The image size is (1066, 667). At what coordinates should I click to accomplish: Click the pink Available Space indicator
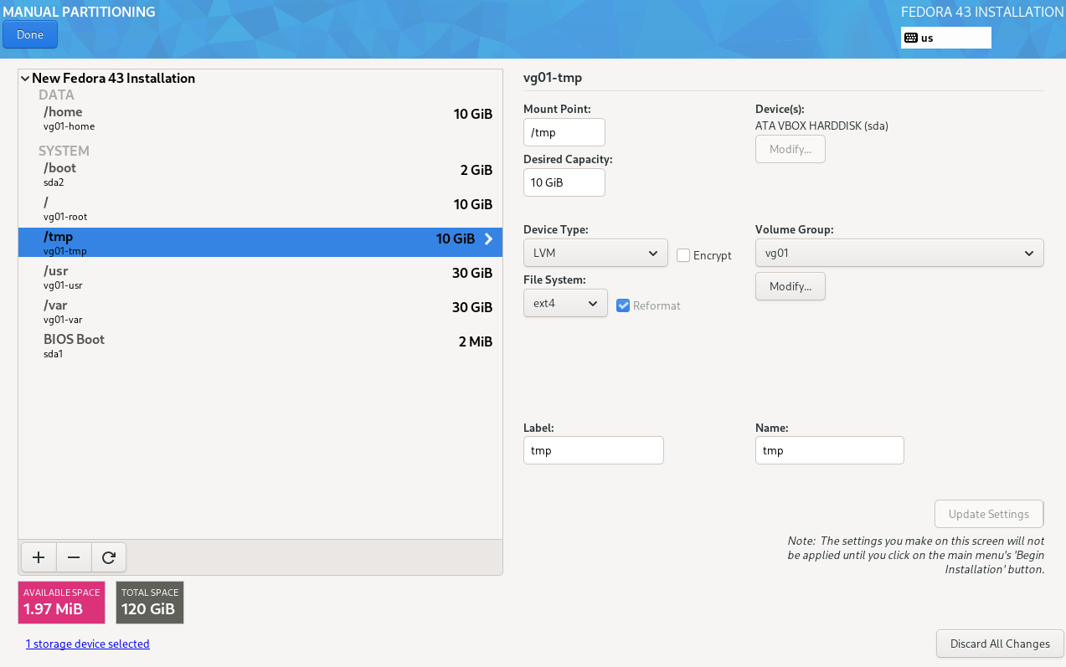[x=61, y=603]
